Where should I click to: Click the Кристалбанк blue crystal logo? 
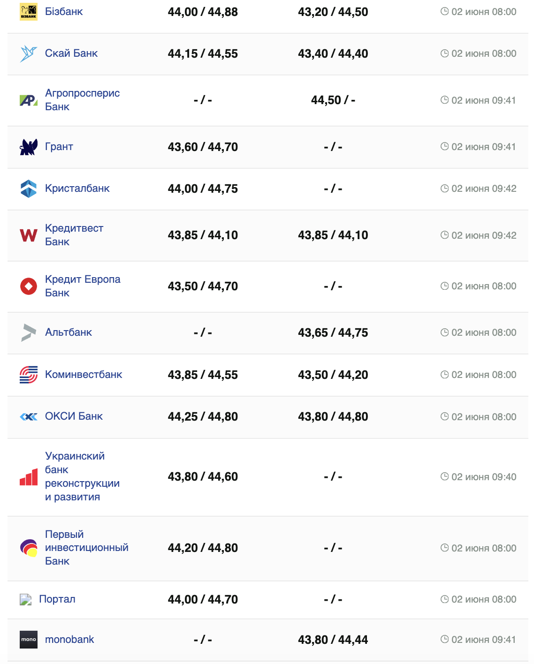click(x=29, y=189)
